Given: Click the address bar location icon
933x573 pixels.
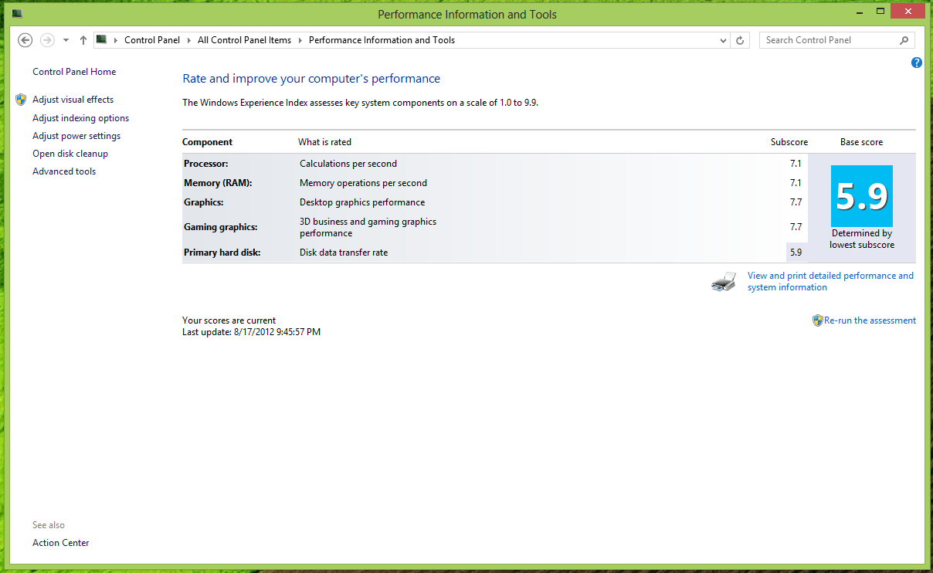Looking at the screenshot, I should point(101,40).
